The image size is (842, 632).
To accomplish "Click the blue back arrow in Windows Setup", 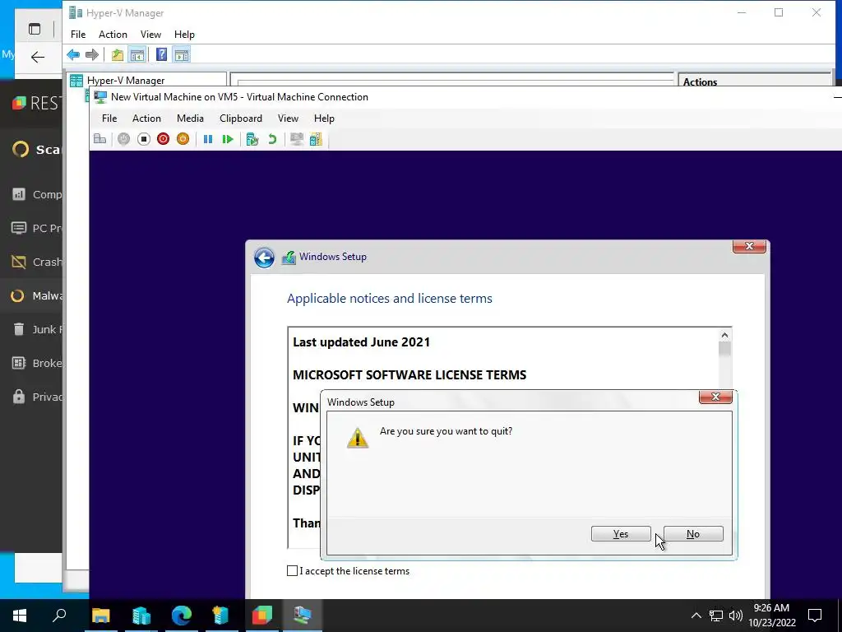I will pos(264,258).
